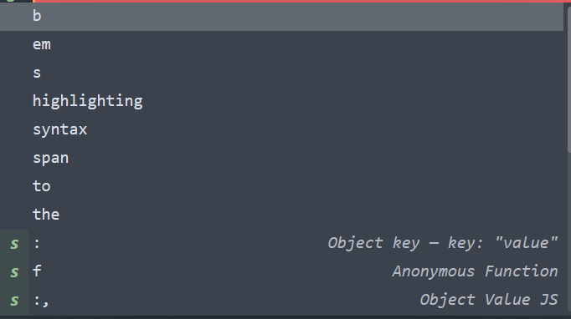
Task: Click the red bar above the suggestions
Action: click(x=302, y=1)
